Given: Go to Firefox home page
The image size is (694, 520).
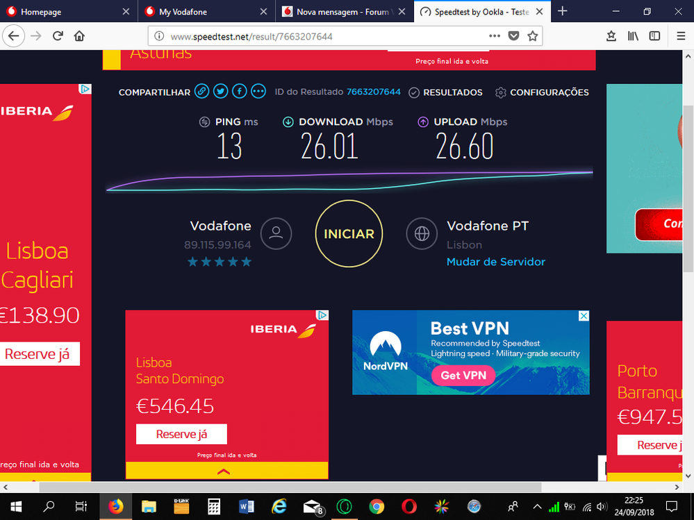Looking at the screenshot, I should (79, 36).
